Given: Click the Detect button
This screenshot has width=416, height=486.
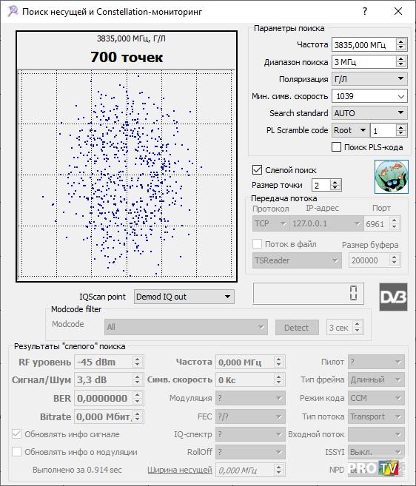Looking at the screenshot, I should point(297,327).
